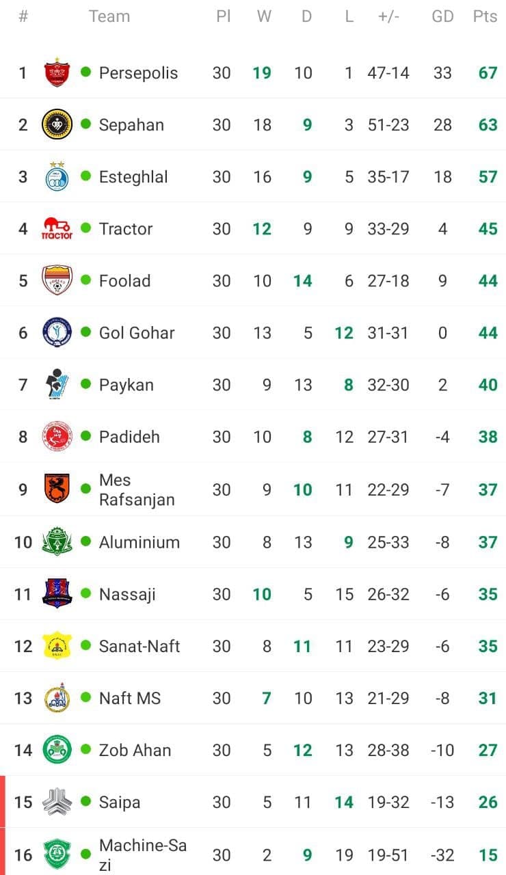Image resolution: width=506 pixels, height=875 pixels.
Task: Open the Machine-Sazi team link
Action: point(142,855)
